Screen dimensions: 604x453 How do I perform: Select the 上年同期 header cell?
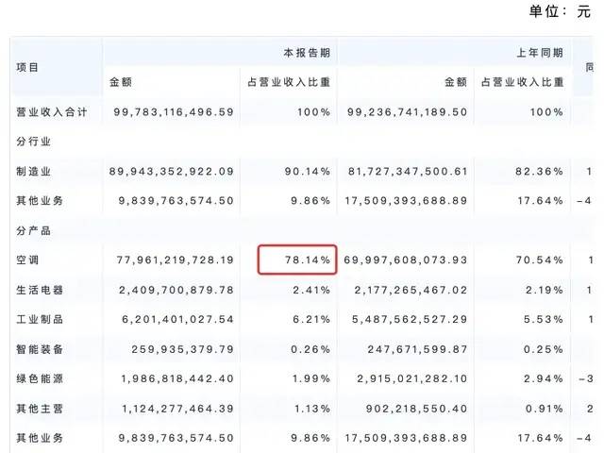(x=542, y=52)
